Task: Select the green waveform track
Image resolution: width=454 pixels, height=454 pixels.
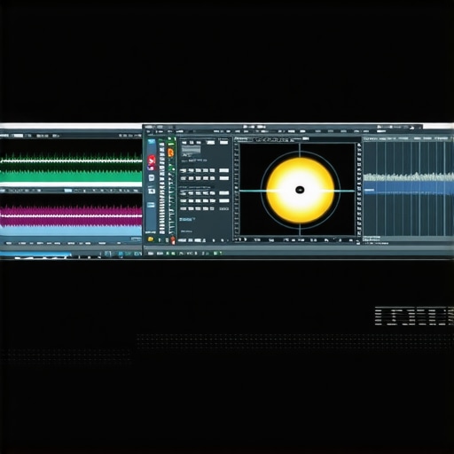Action: (x=71, y=168)
